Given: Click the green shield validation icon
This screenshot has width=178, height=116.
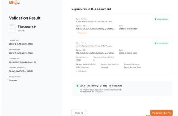Looking at the screenshot, I should coord(77,86).
